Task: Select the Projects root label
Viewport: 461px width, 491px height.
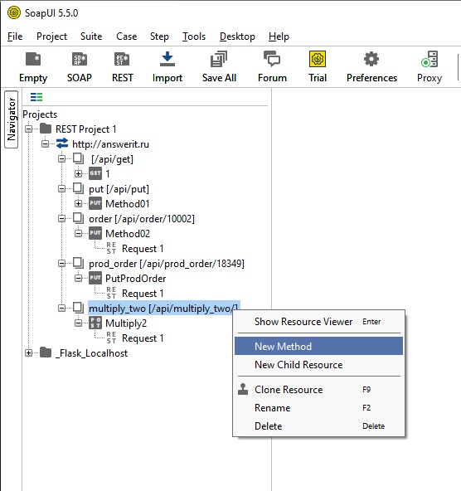Action: pos(40,114)
